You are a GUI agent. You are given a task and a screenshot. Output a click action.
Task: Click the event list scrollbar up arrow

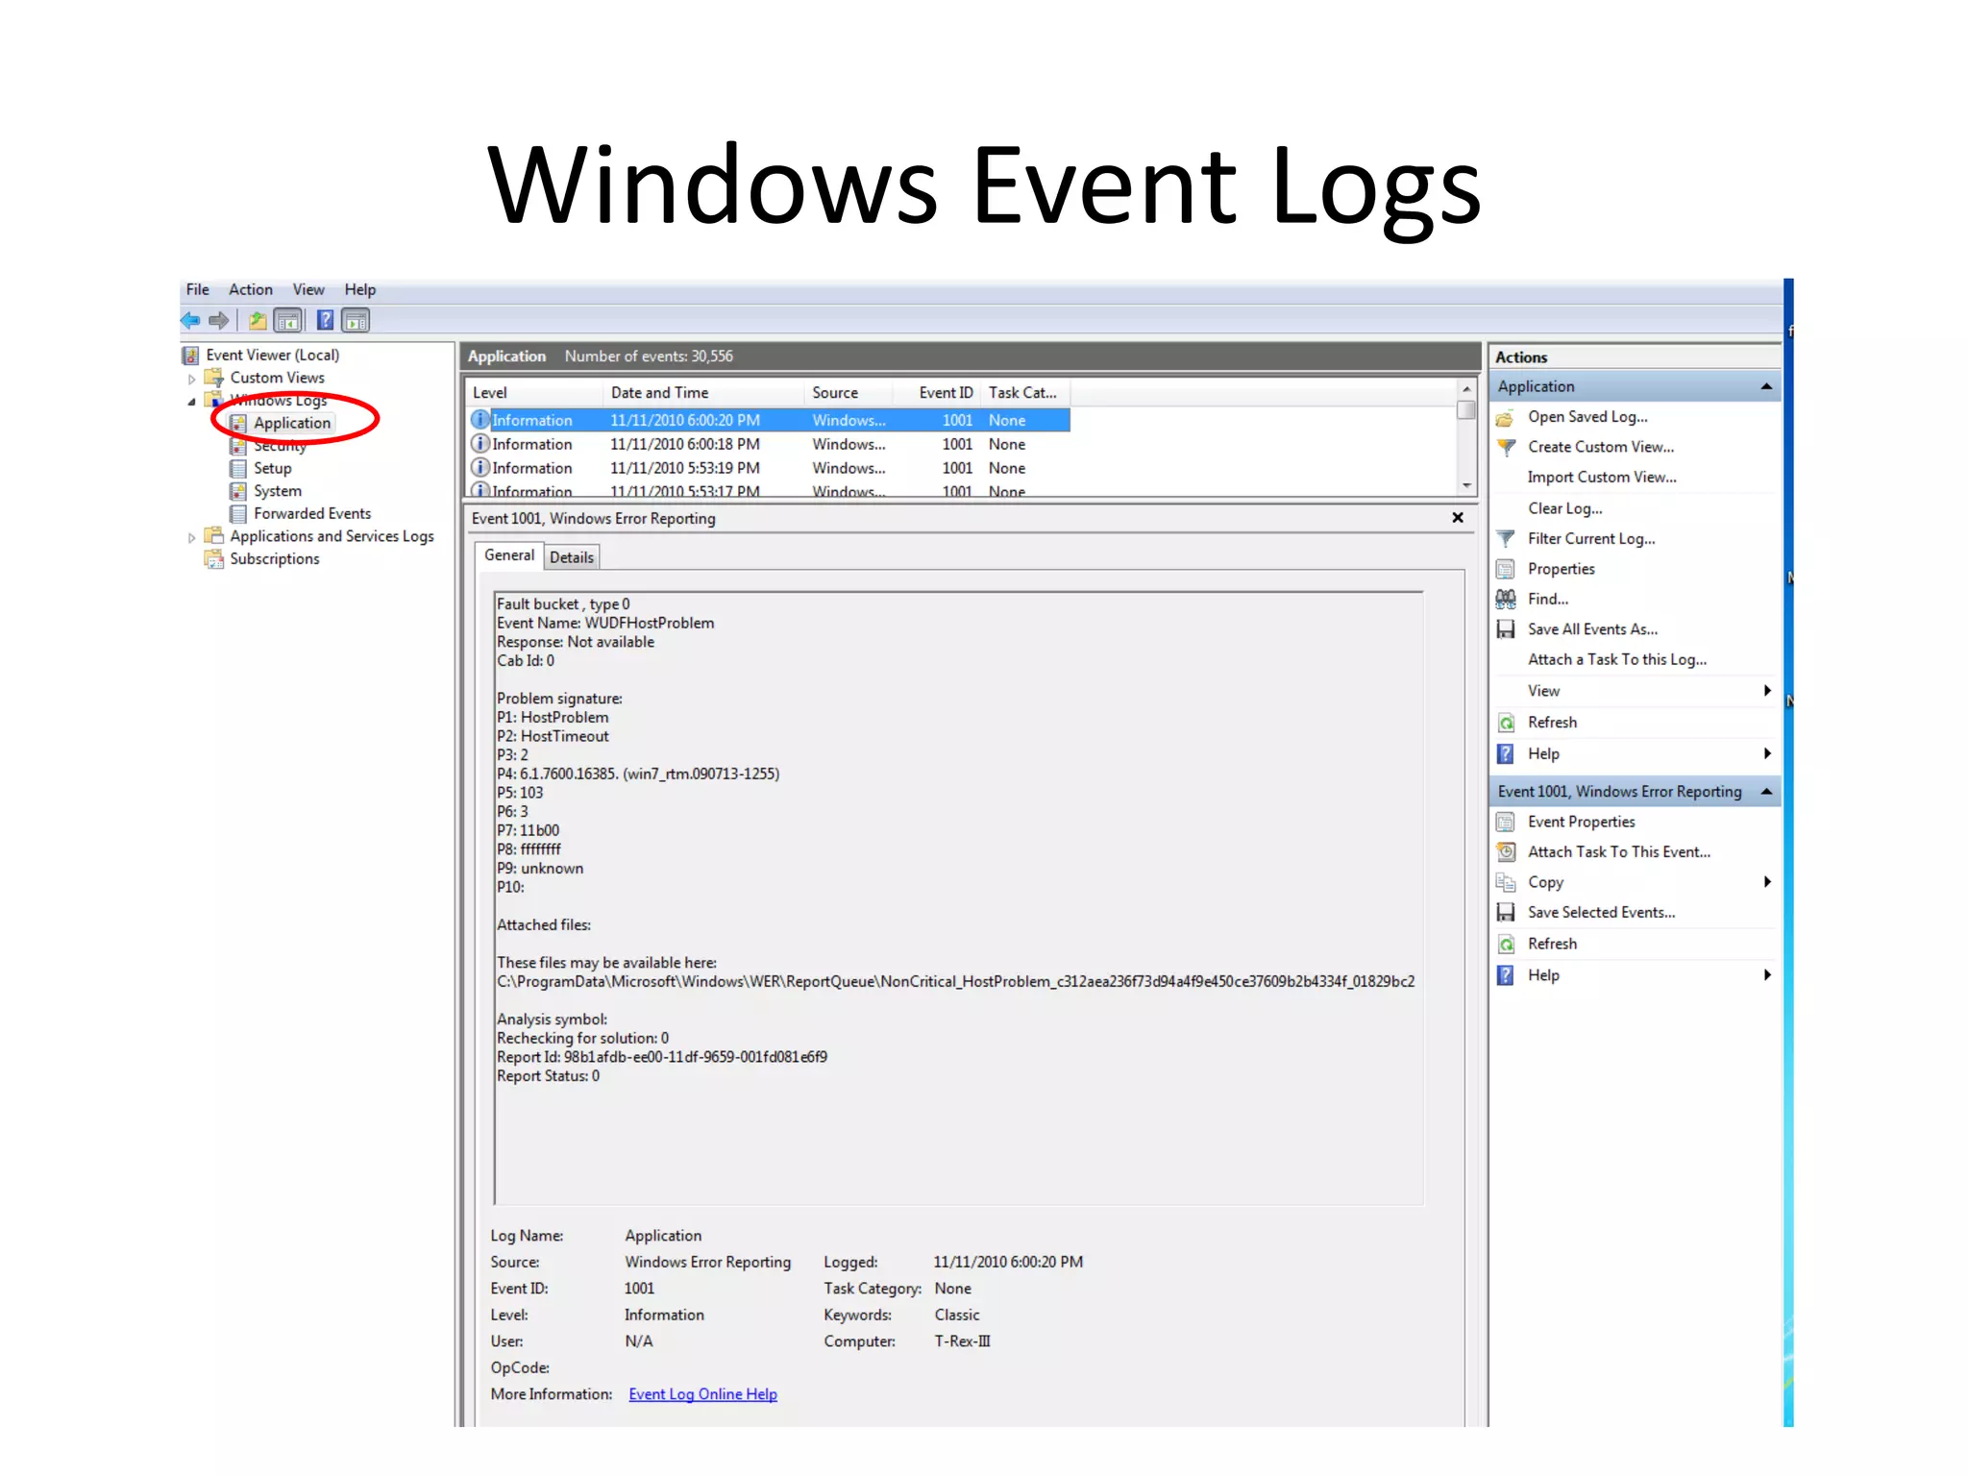pyautogui.click(x=1466, y=389)
